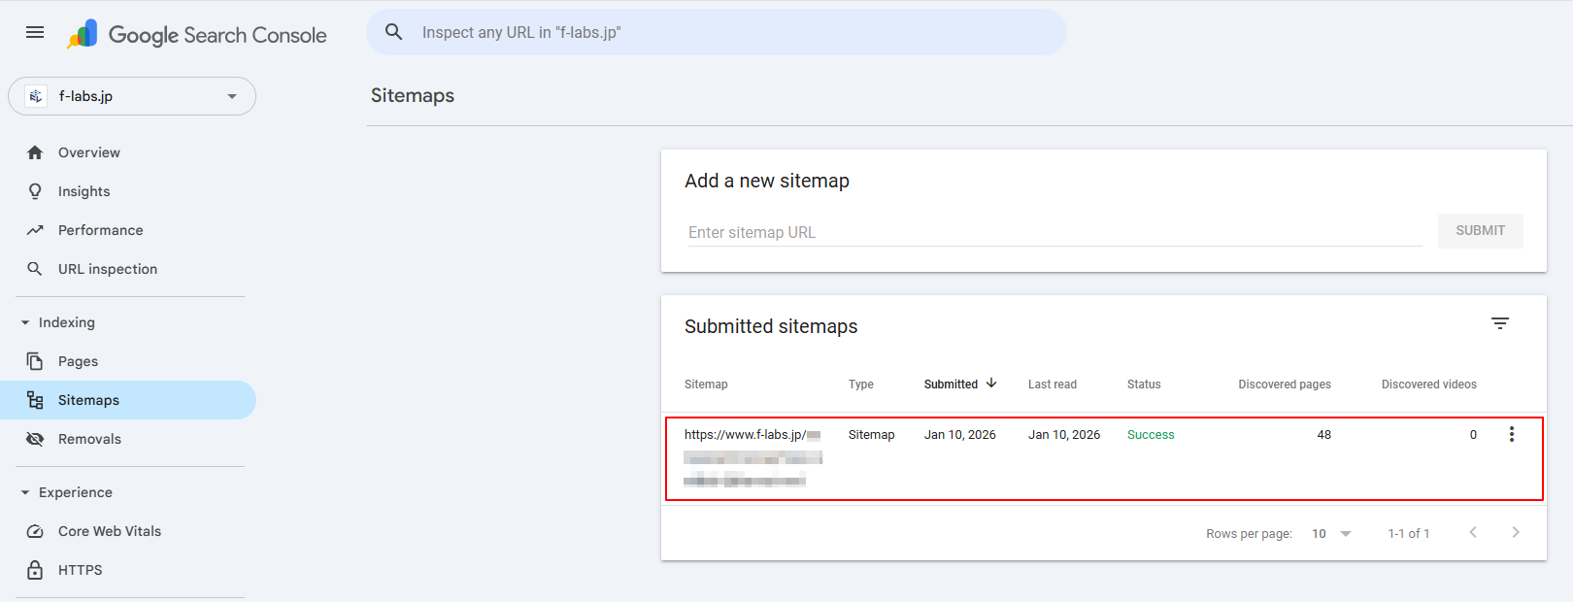This screenshot has width=1573, height=602.
Task: Collapse the Indexing section
Action: point(23,322)
